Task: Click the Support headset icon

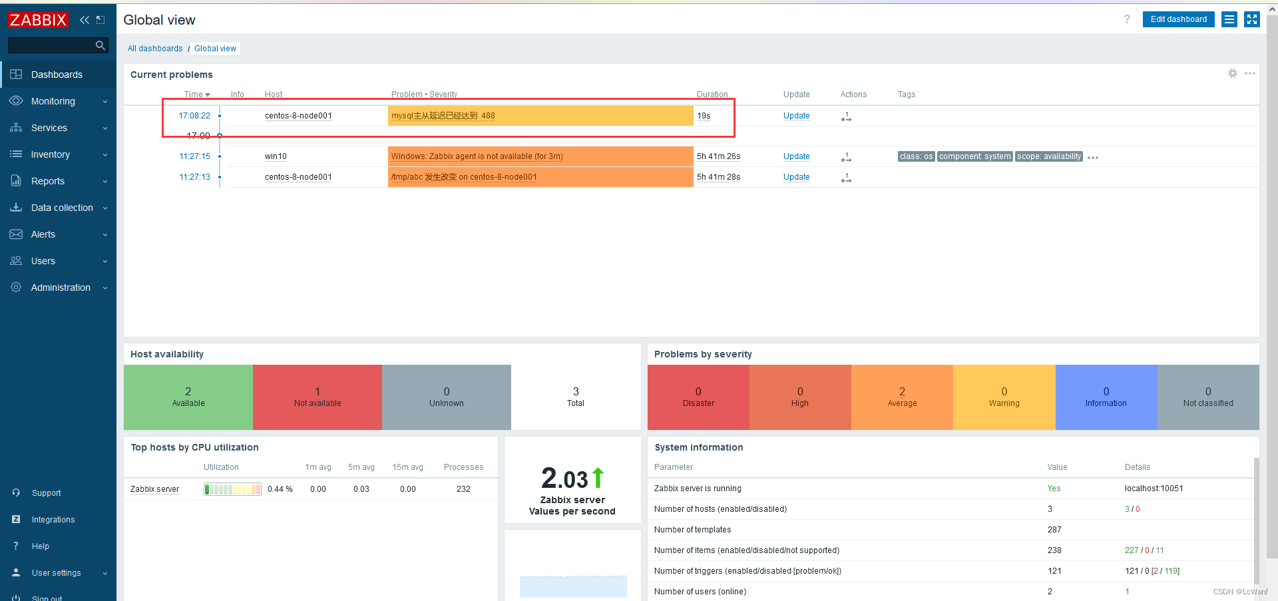Action: pyautogui.click(x=16, y=493)
